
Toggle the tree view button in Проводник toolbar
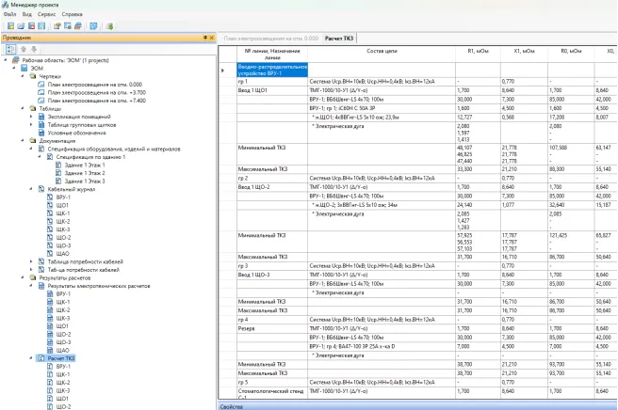[10, 49]
